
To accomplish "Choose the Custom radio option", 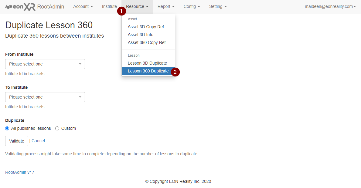I will tap(57, 128).
